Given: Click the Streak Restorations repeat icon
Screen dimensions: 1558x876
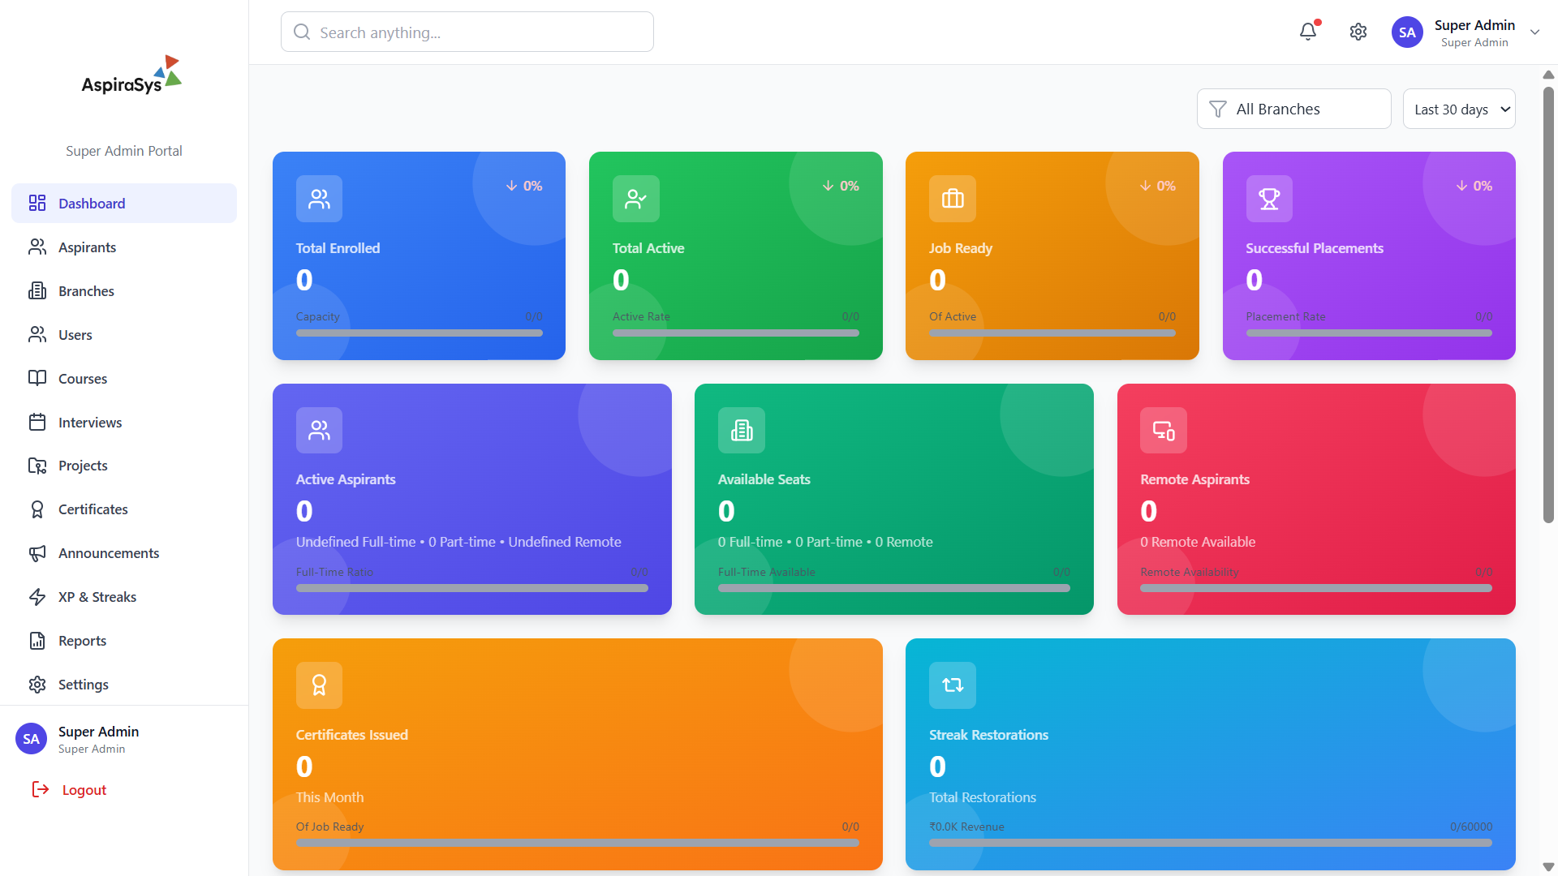Looking at the screenshot, I should [x=952, y=685].
